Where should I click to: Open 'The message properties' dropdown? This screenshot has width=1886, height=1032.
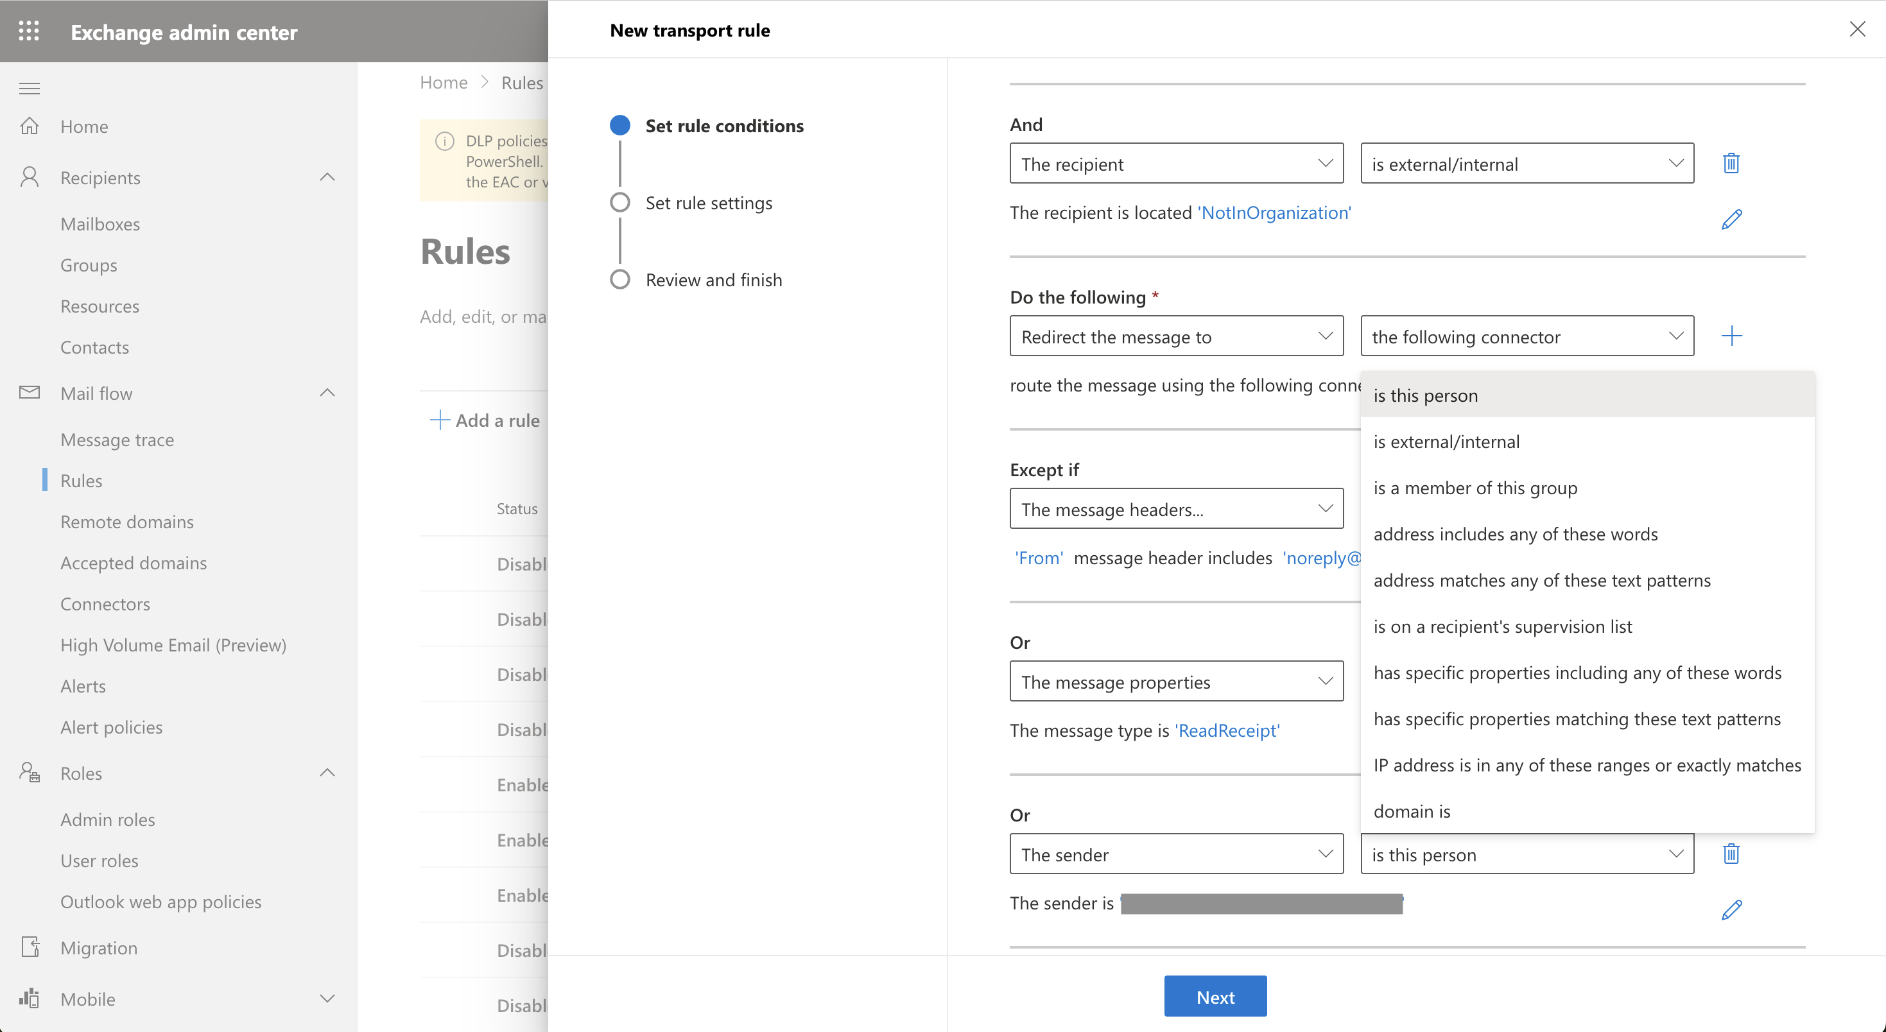[1177, 682]
